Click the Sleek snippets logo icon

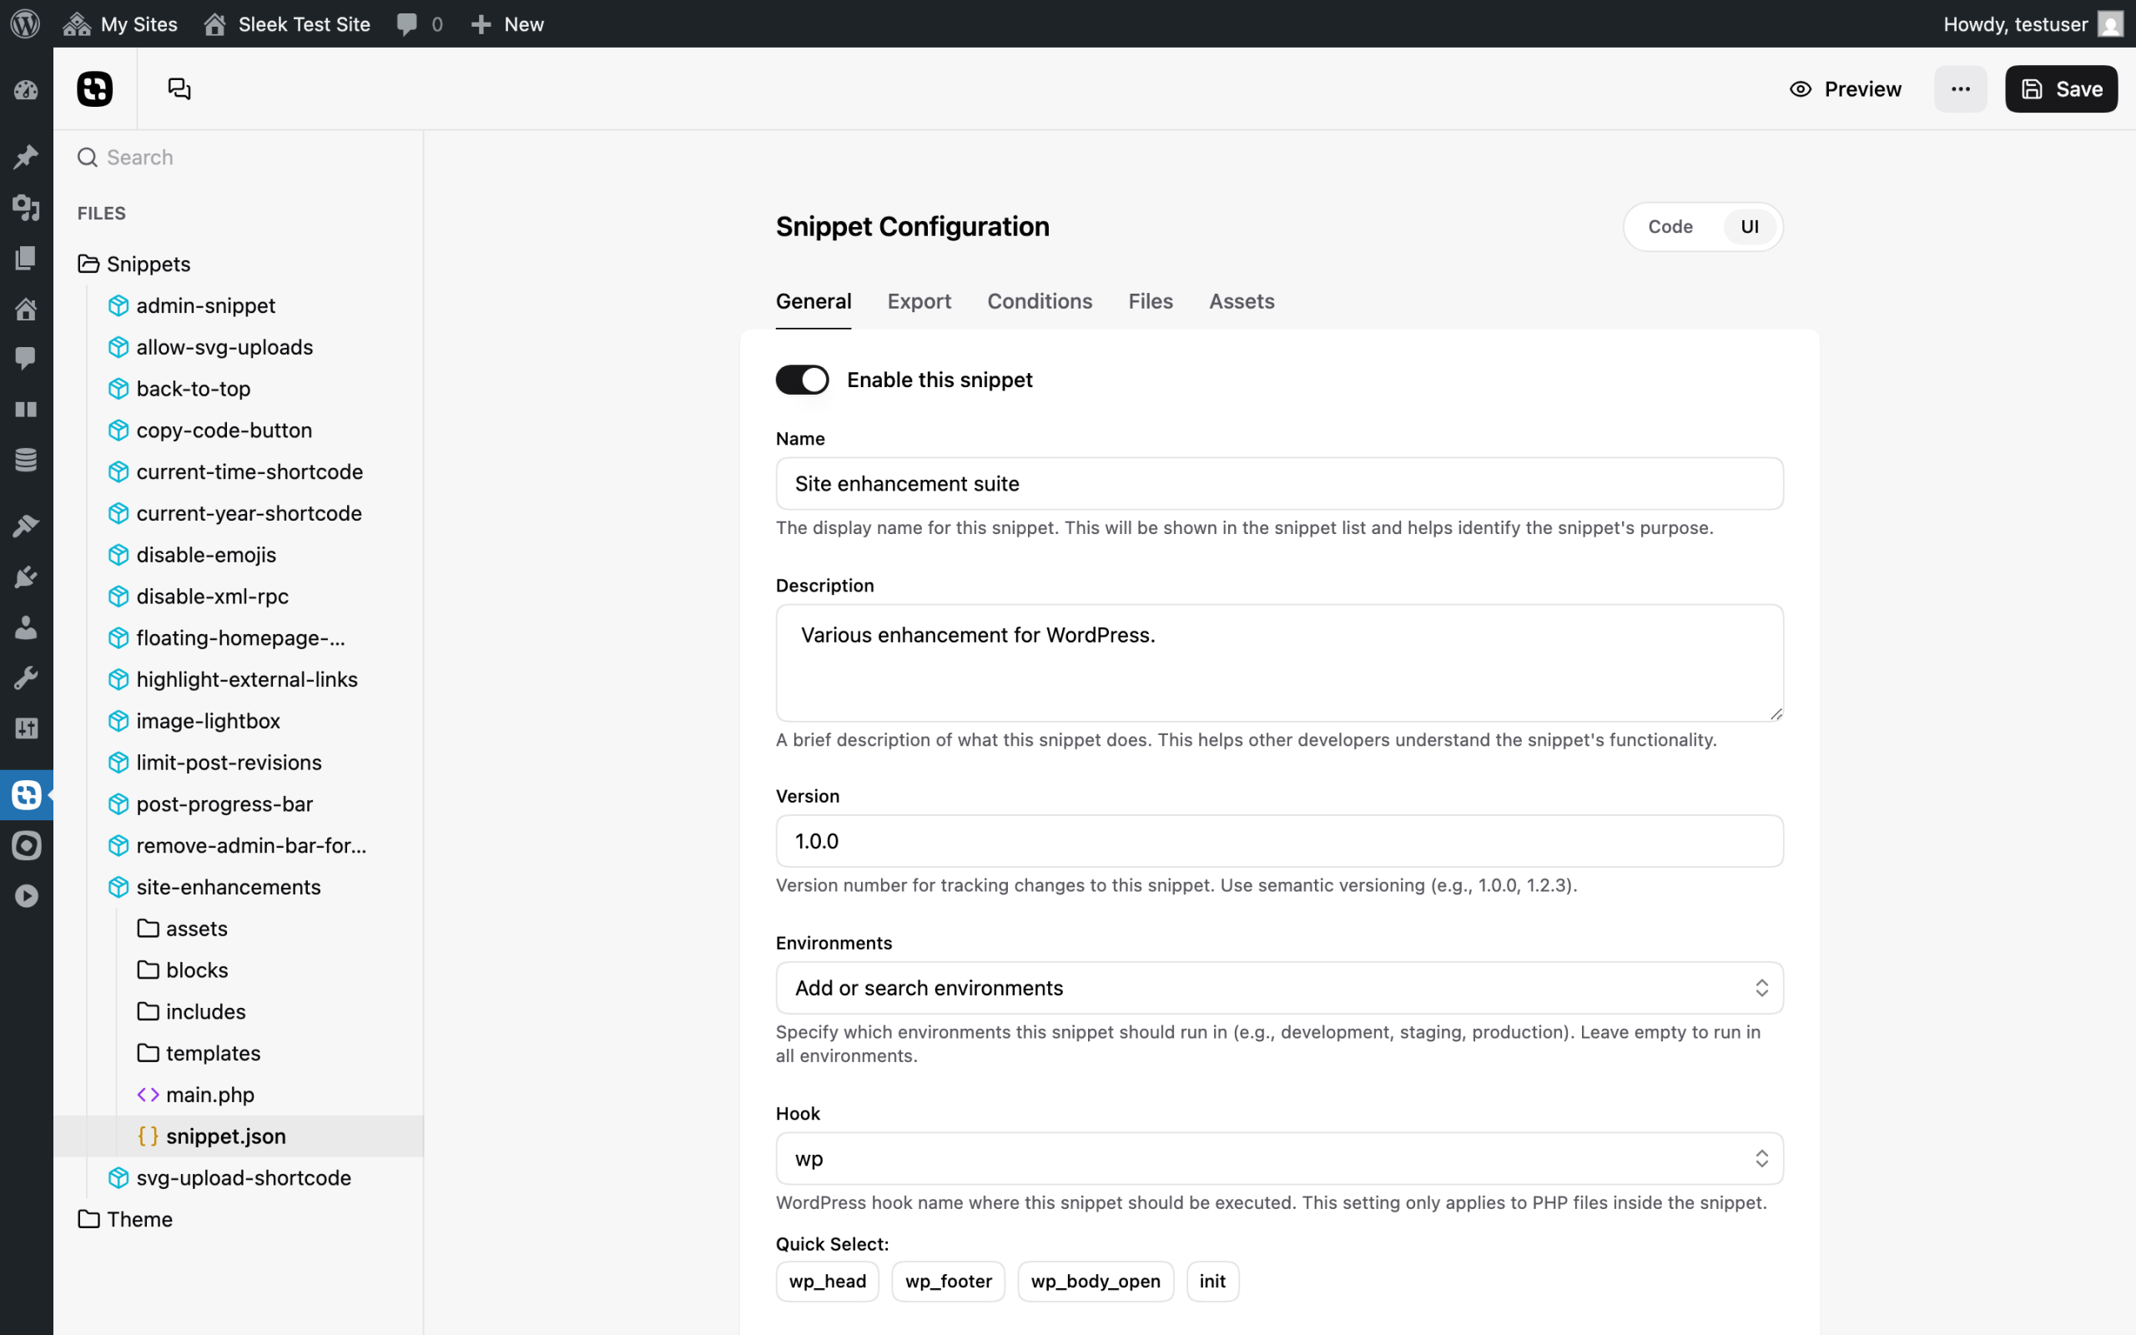tap(94, 89)
